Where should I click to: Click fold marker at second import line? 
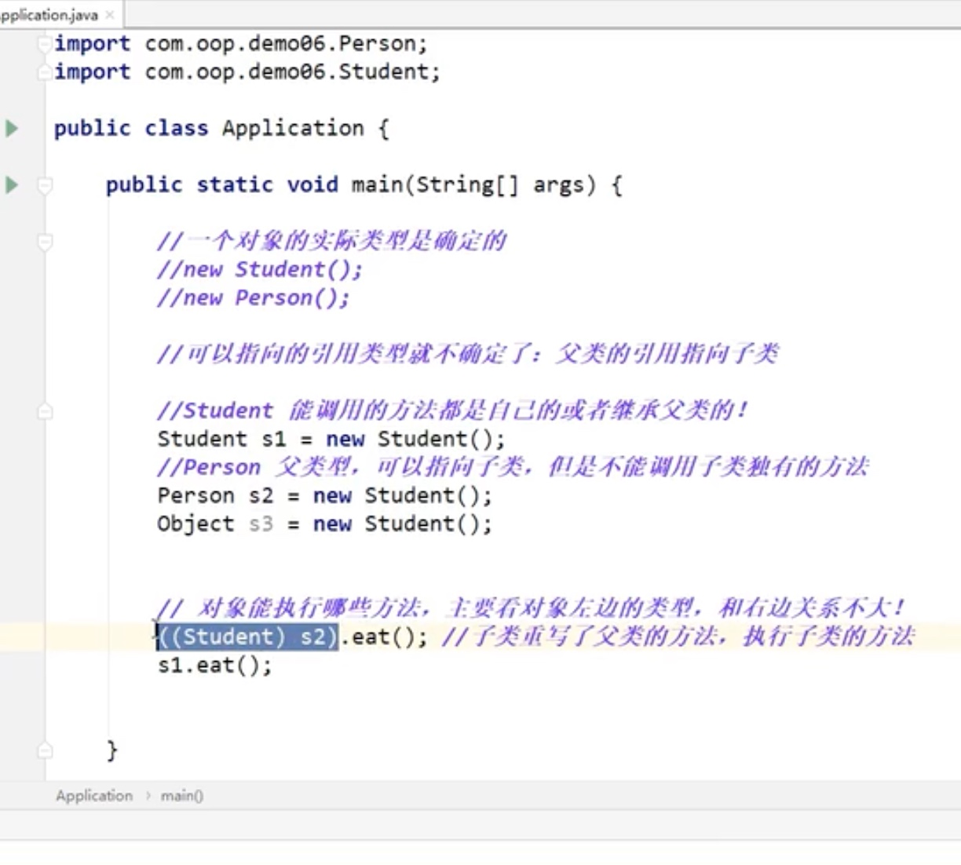click(46, 72)
